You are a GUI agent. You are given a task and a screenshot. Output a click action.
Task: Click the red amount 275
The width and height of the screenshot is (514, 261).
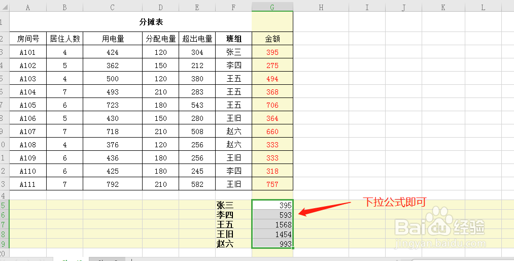point(272,65)
